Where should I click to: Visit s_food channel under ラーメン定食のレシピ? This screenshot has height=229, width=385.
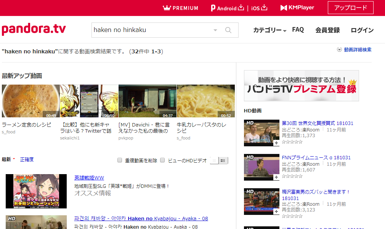point(9,132)
